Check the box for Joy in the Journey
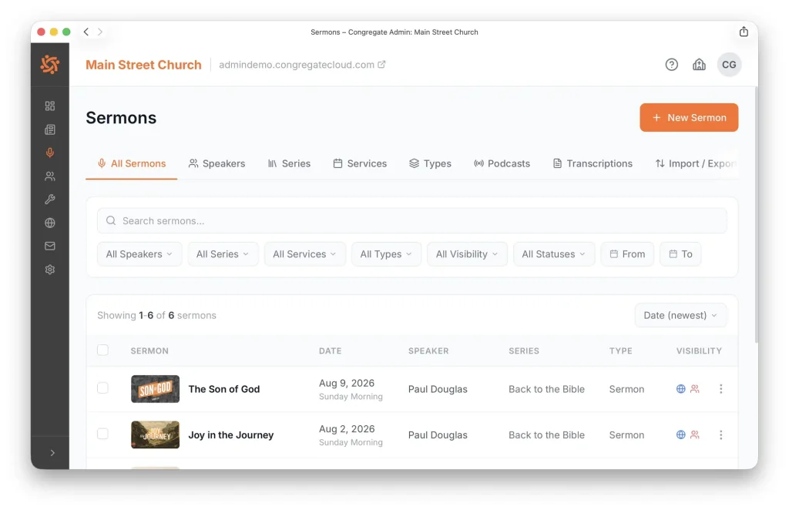 (x=102, y=434)
